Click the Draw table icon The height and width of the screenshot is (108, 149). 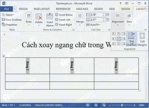tap(29, 16)
